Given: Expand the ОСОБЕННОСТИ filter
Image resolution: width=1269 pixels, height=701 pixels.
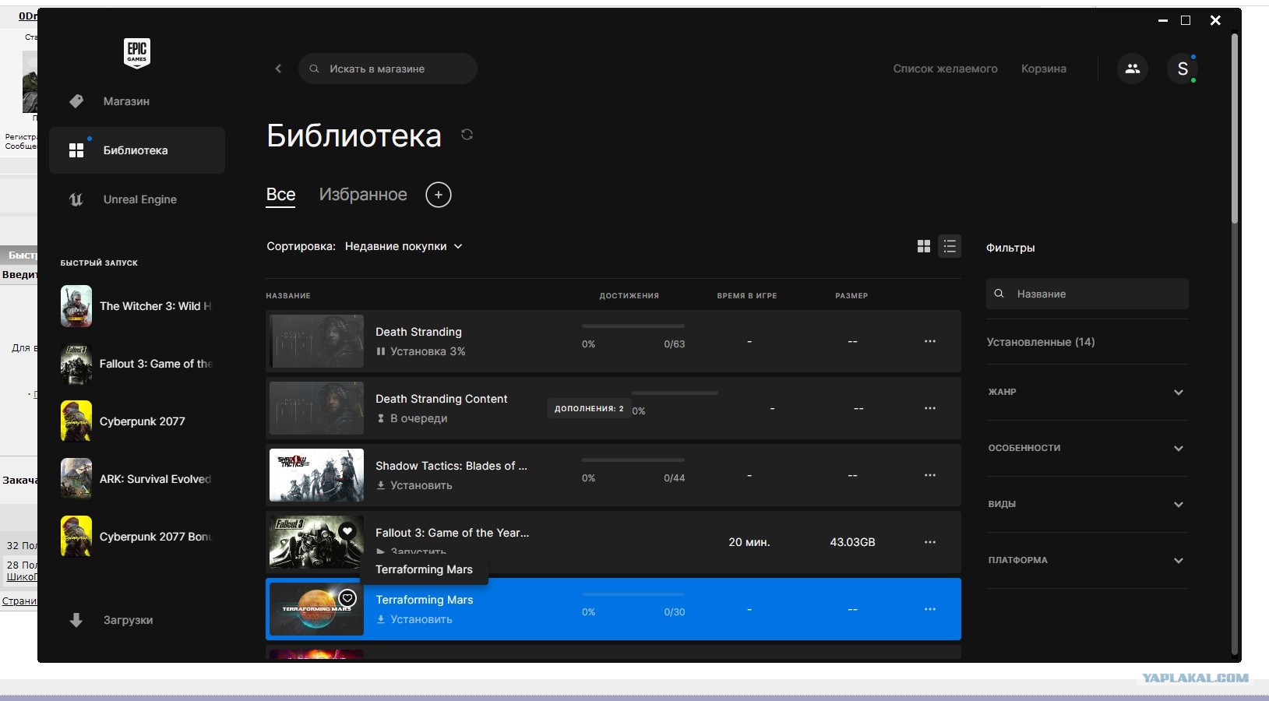Looking at the screenshot, I should click(1087, 448).
